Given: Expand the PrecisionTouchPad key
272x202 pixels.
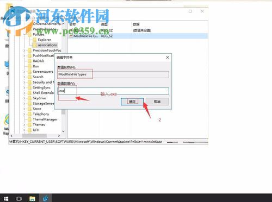Looking at the screenshot, I should (x=24, y=50).
